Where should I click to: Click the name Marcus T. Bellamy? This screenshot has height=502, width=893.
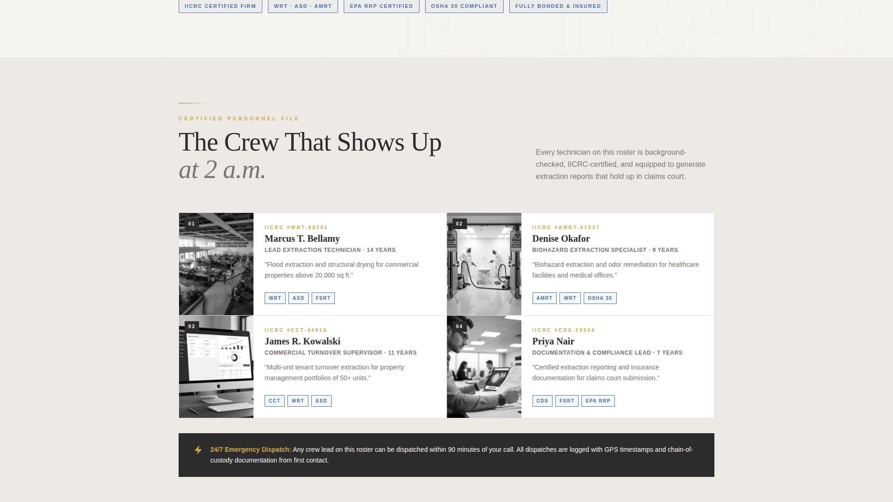[x=302, y=238]
